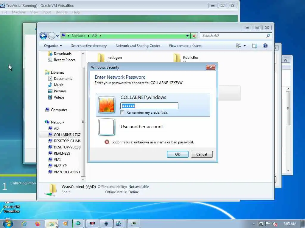Open the View menu in VirtualBox
Screen dimensions: 305x228
click(x=34, y=12)
